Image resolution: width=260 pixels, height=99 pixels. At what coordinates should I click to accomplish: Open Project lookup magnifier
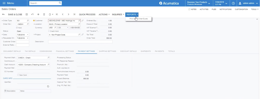[x=79, y=35]
